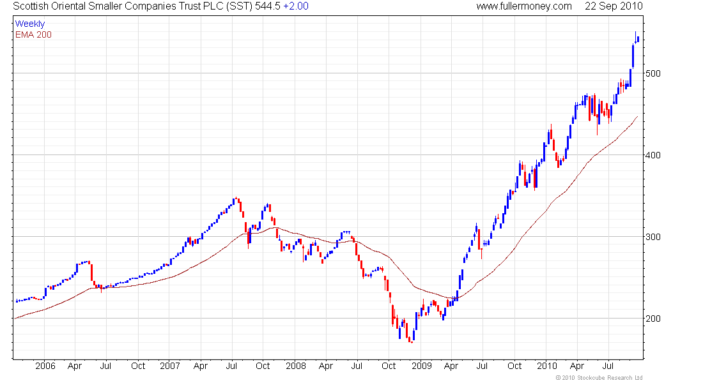The height and width of the screenshot is (383, 703).
Task: Click the chart title 'Scottish Oriental Smaller Companies Trust PLC (SST)'
Action: 133,6
